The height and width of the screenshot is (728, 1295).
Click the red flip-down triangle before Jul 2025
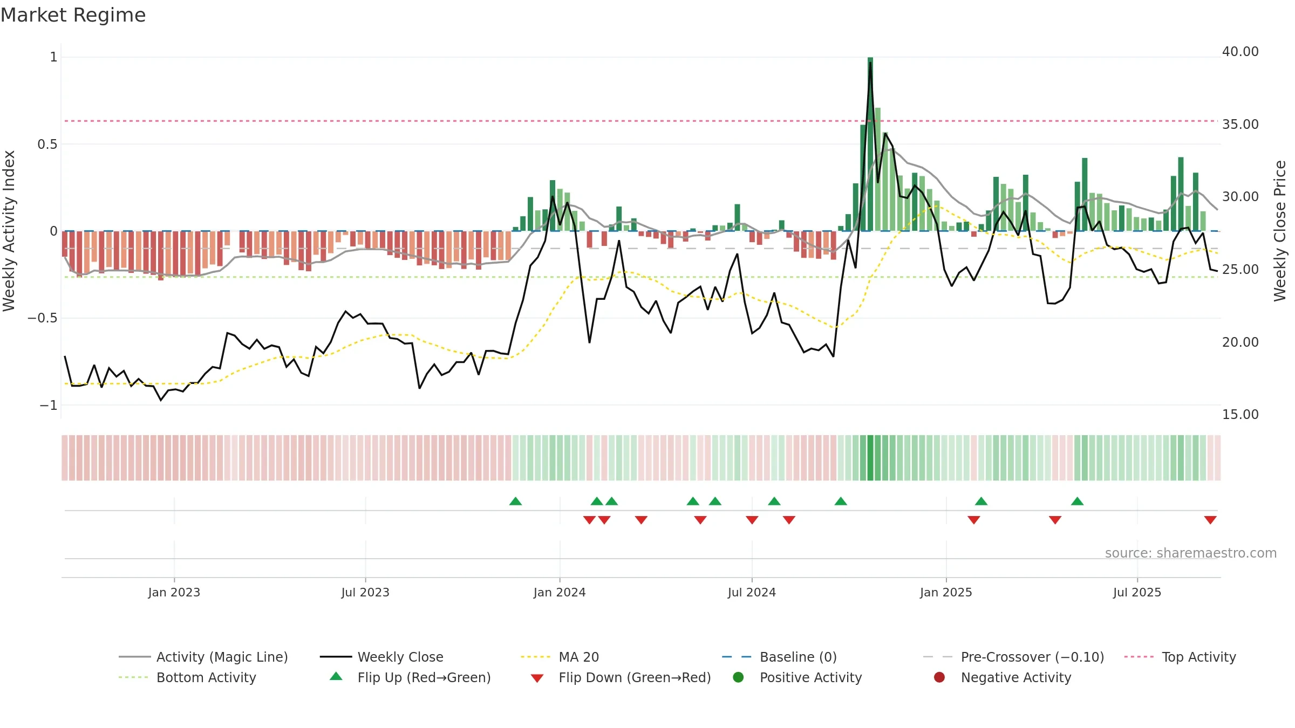(x=1055, y=520)
